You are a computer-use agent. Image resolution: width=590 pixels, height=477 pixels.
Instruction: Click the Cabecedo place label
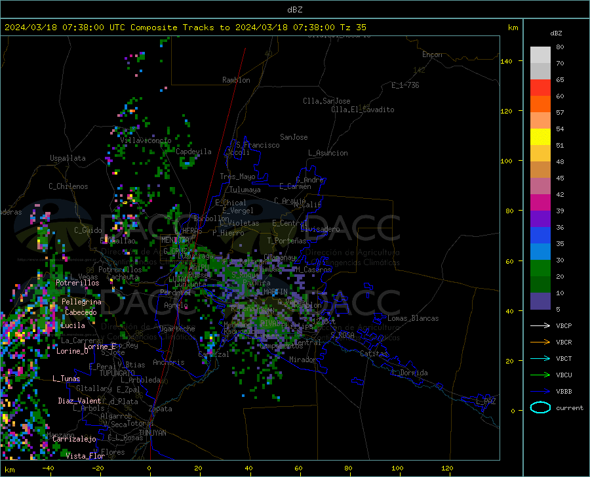click(x=81, y=312)
